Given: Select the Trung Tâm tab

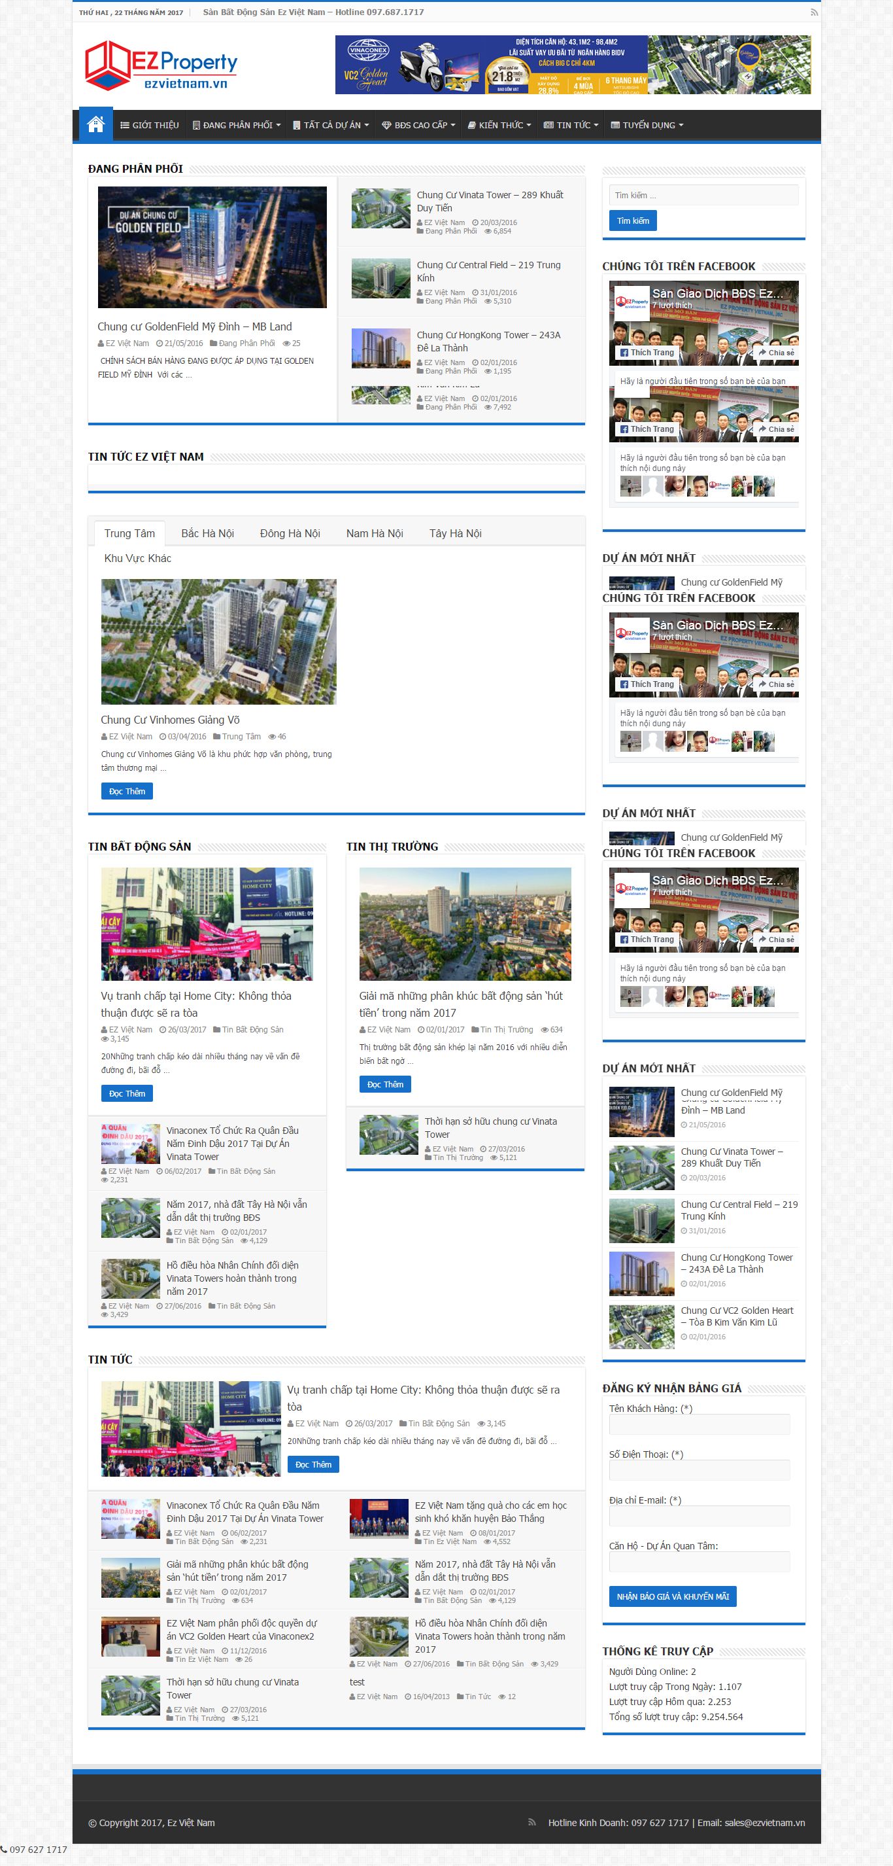Looking at the screenshot, I should click(x=129, y=533).
